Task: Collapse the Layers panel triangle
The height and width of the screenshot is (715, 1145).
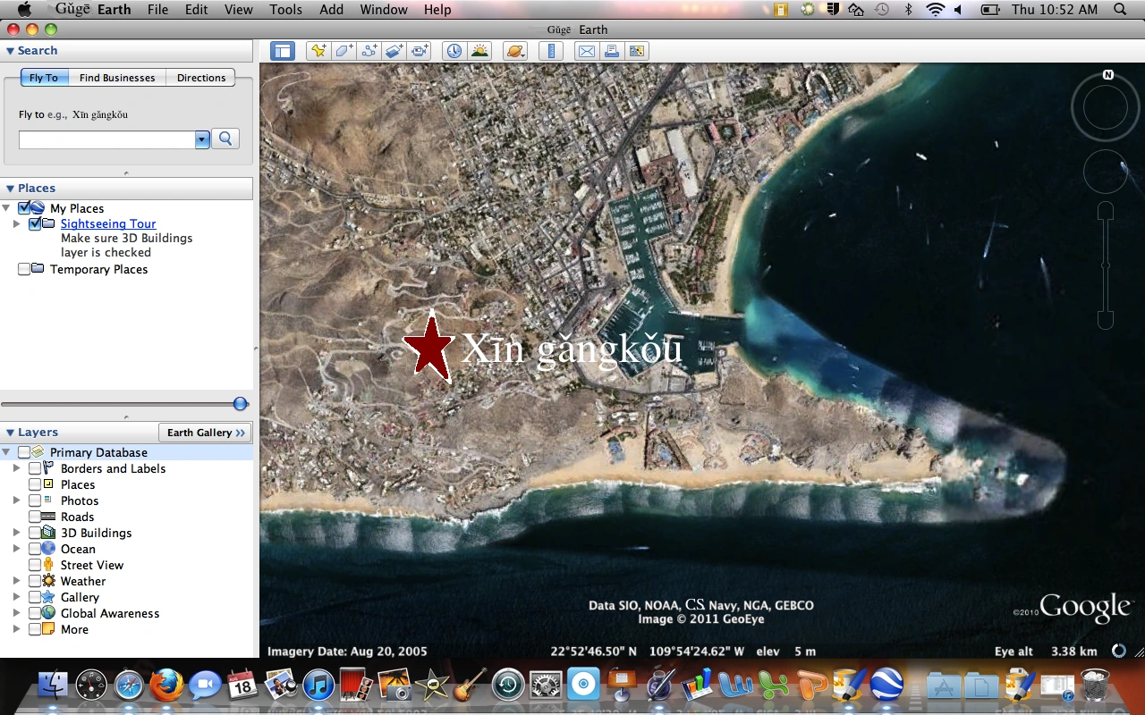Action: coord(10,432)
